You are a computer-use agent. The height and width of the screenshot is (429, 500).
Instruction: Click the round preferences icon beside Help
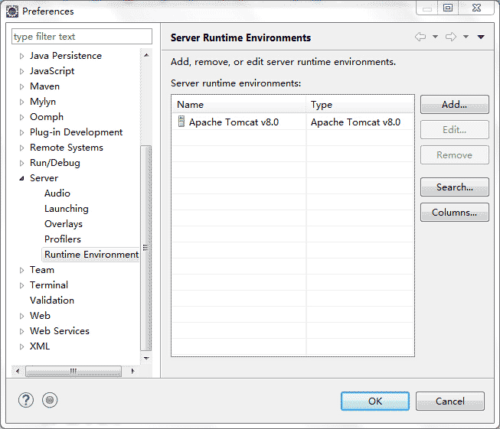pyautogui.click(x=50, y=400)
